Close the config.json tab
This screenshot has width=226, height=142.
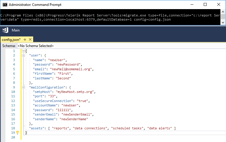tap(30, 39)
